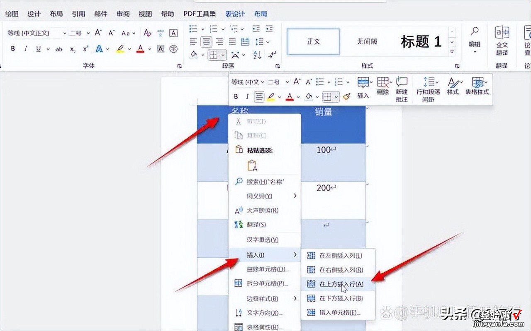Toggle Bold in the ribbon font group
The image size is (531, 331).
(13, 49)
